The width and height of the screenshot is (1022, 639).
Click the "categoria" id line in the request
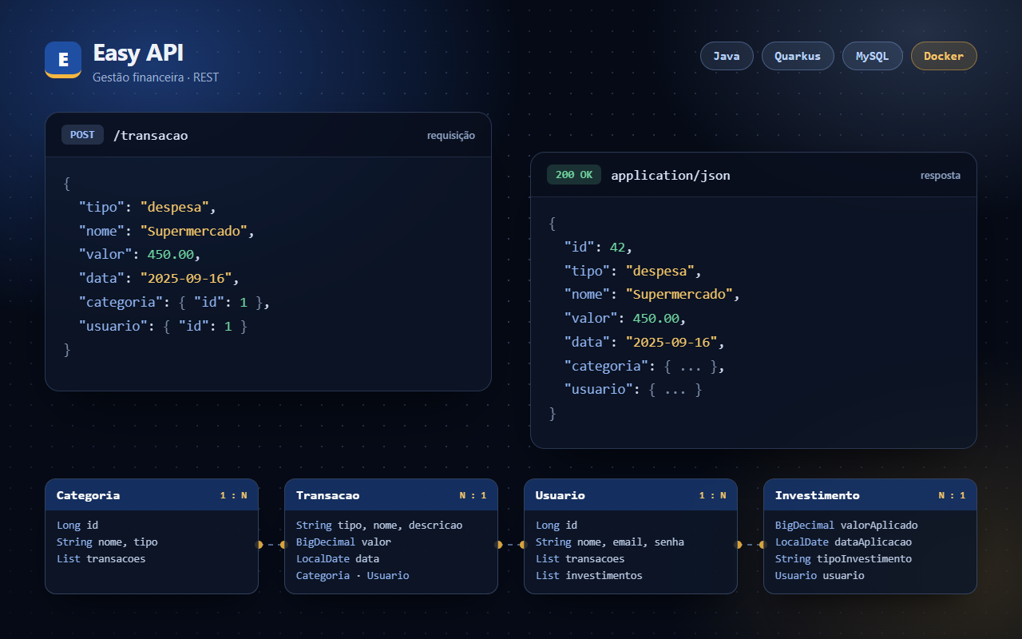[x=175, y=303]
